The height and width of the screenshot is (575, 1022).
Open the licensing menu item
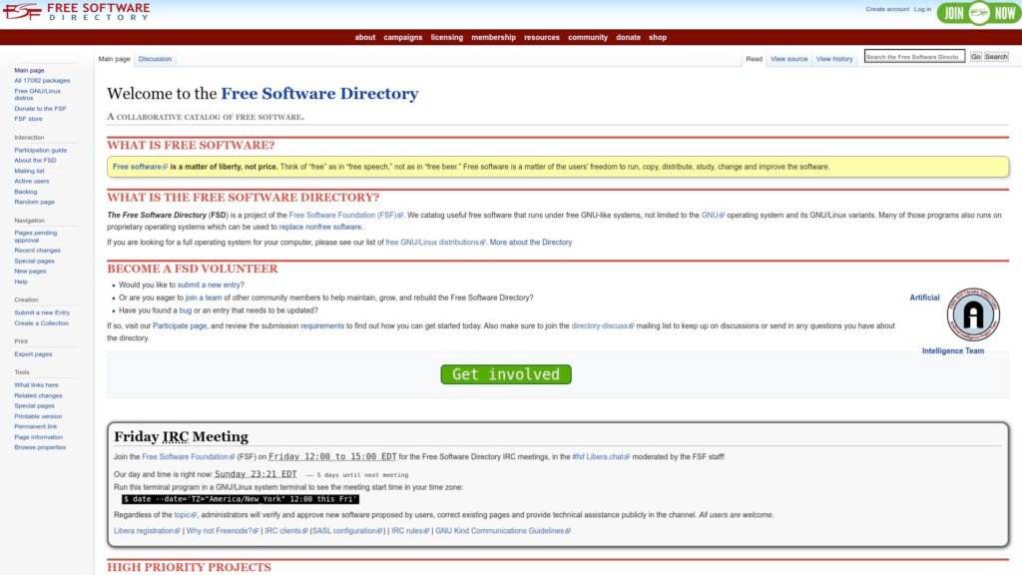tap(447, 37)
